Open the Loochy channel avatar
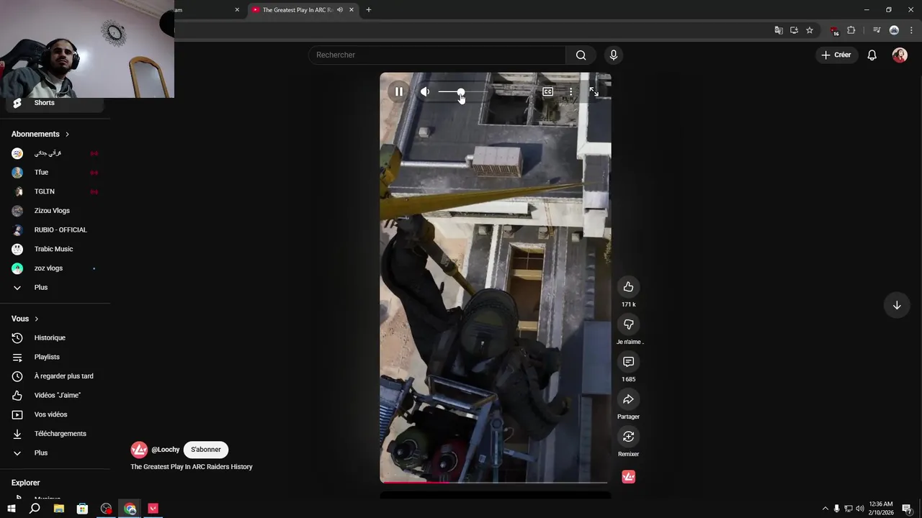The height and width of the screenshot is (518, 922). click(x=139, y=450)
